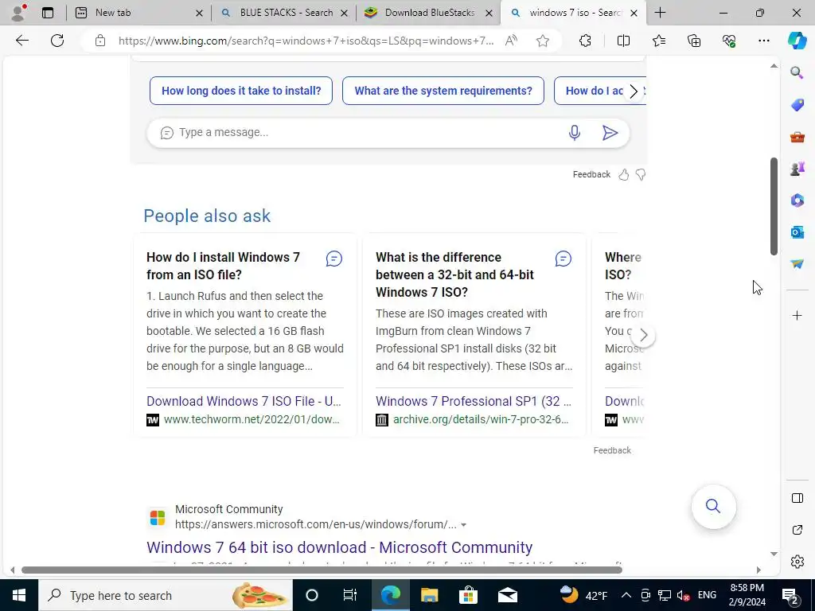The height and width of the screenshot is (611, 815).
Task: Open sidebar Search magnifier
Action: tap(797, 72)
